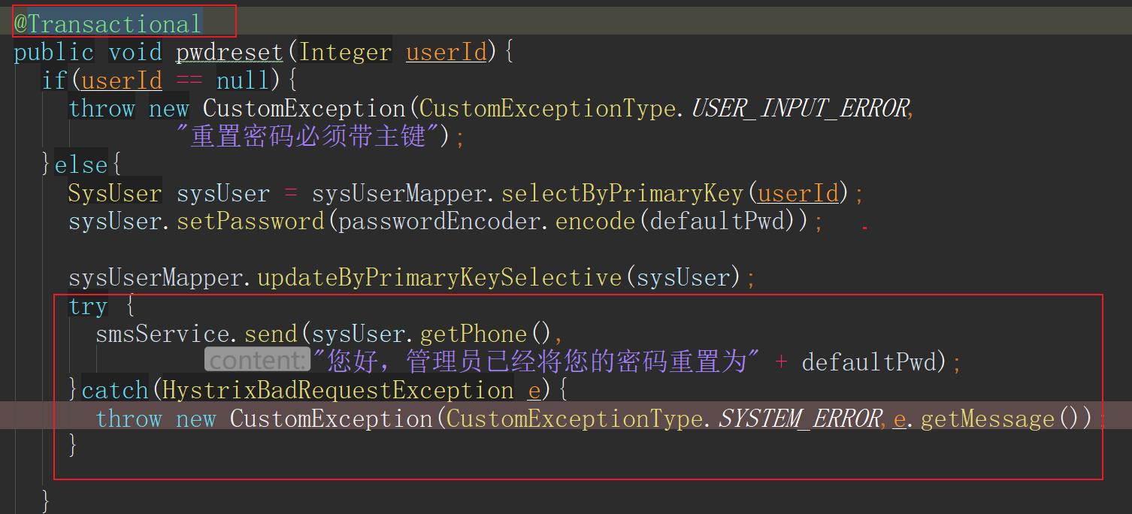Click userId in the null check condition
The image size is (1132, 514).
pos(122,80)
